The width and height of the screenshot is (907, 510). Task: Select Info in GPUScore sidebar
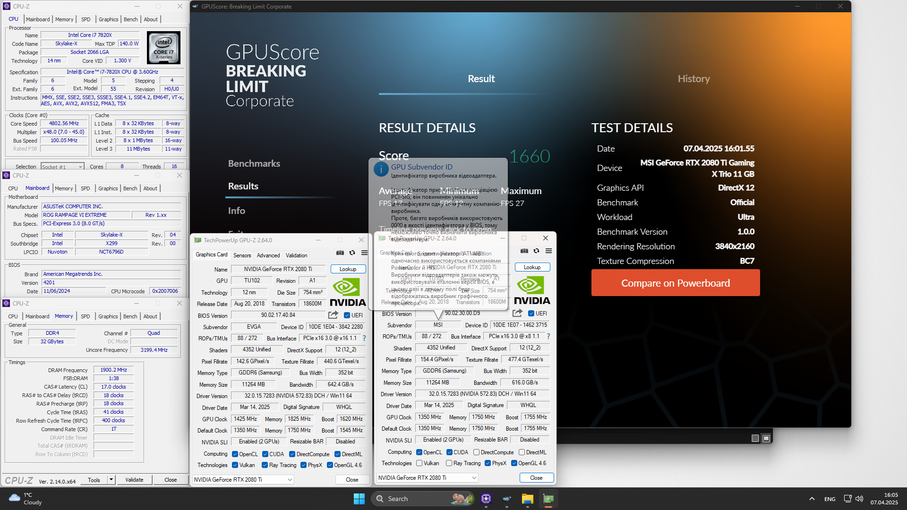coord(236,211)
